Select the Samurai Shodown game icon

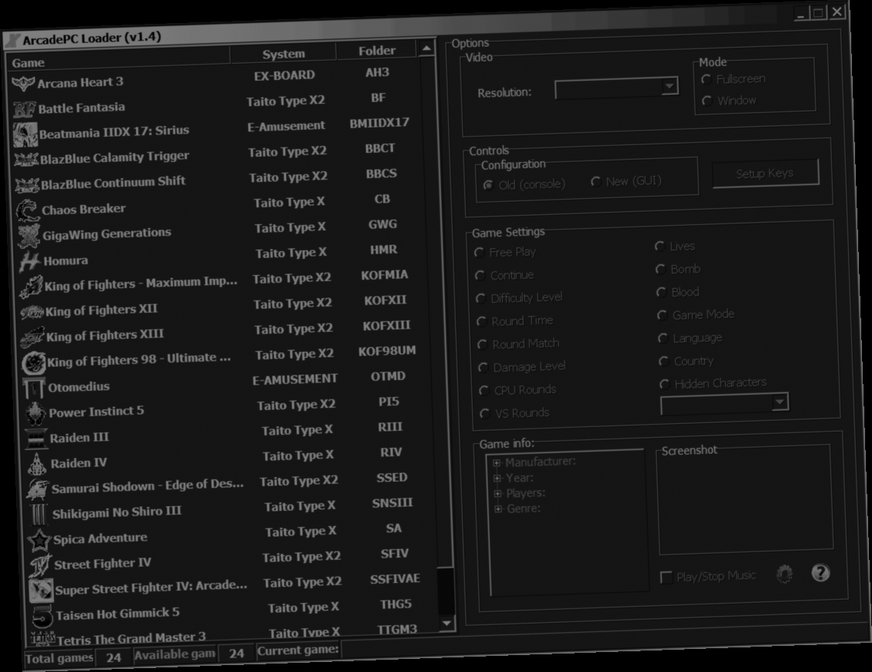pyautogui.click(x=38, y=490)
